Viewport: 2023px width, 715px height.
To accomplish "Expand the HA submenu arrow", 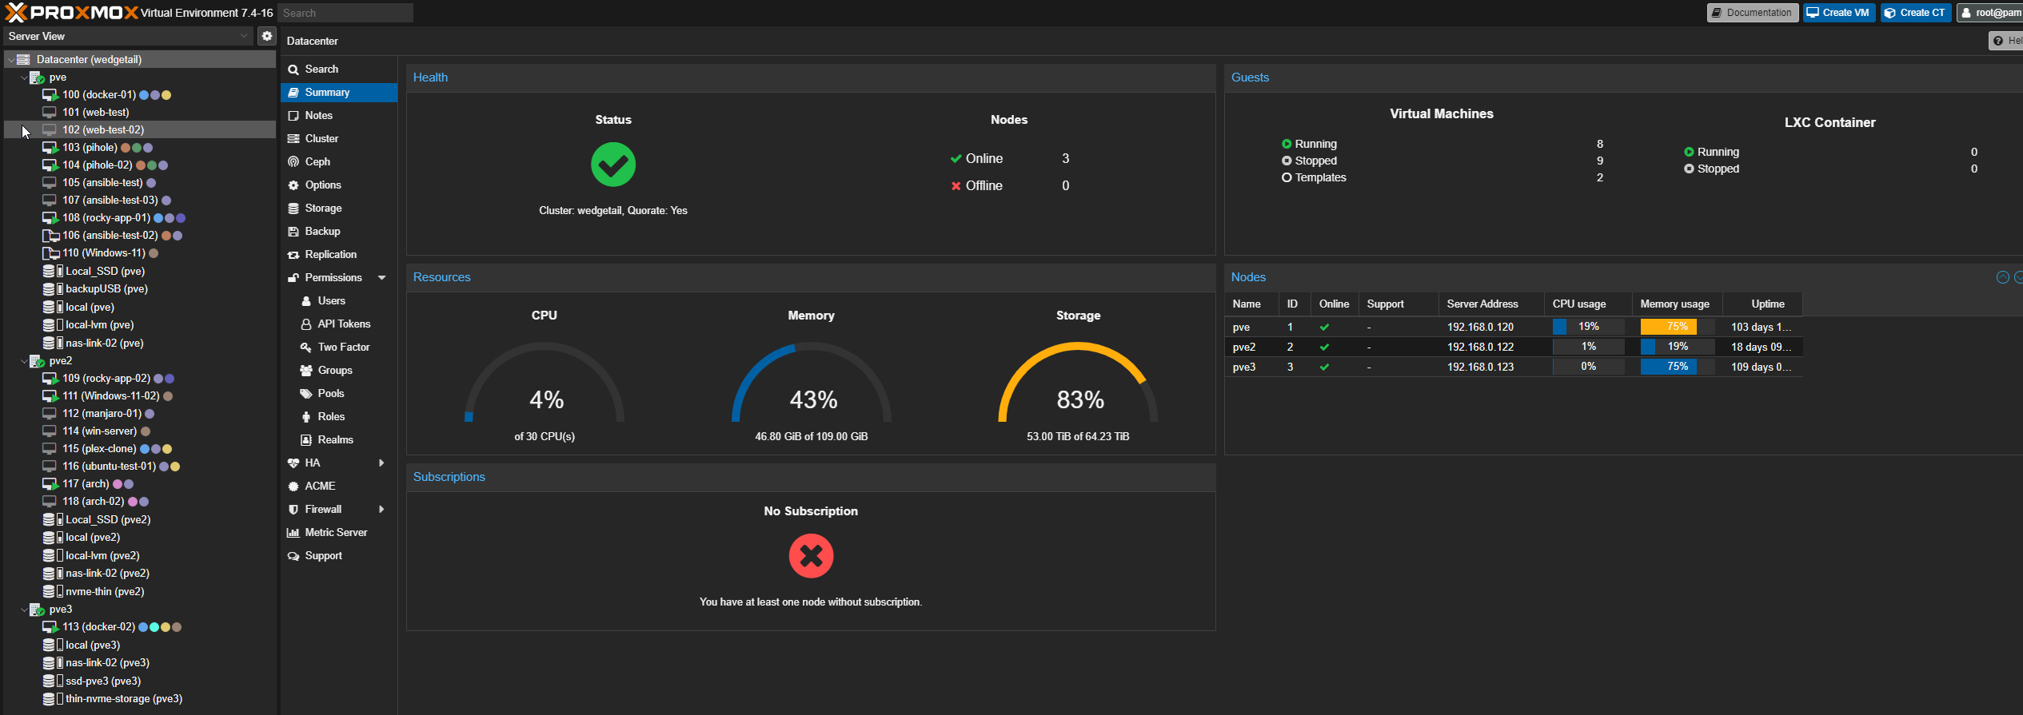I will click(382, 463).
